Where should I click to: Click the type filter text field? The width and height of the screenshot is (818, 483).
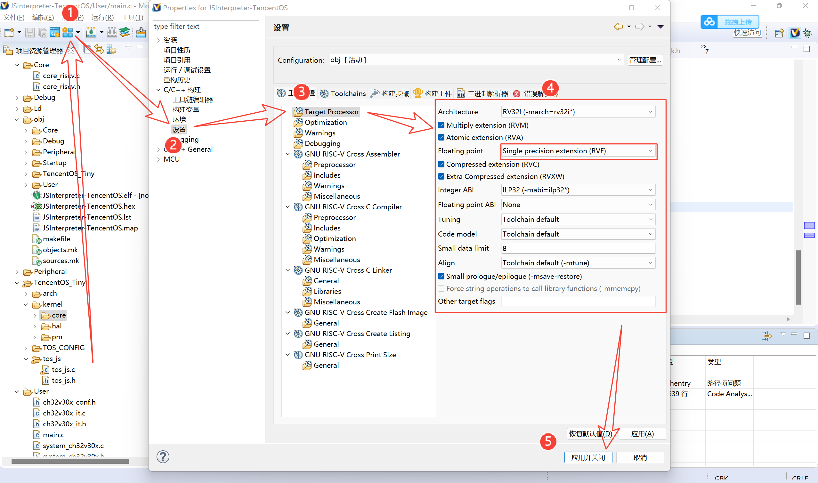(206, 27)
